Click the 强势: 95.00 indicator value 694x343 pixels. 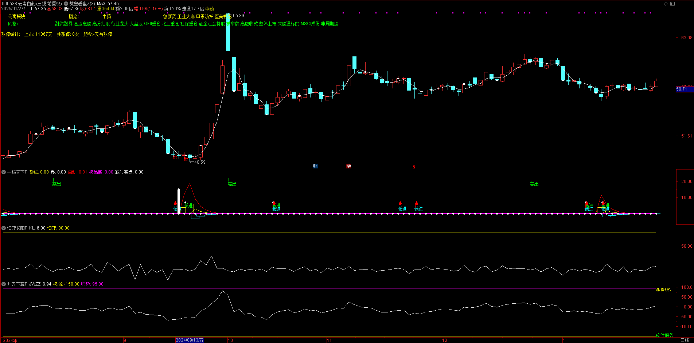pos(92,284)
